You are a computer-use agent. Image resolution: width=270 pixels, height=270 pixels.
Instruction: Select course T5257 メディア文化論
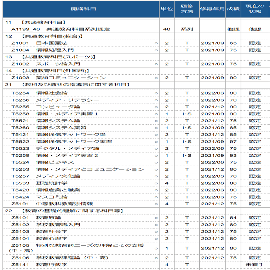click(x=46, y=176)
